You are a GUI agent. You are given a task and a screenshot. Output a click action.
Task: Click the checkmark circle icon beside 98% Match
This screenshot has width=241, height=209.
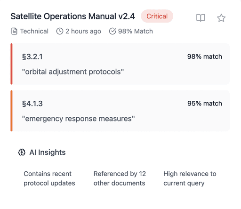click(x=112, y=31)
